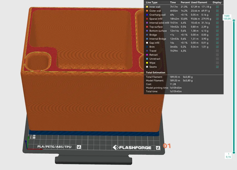This screenshot has width=237, height=170.
Task: Click the top layer slider handle
Action: point(234,20)
